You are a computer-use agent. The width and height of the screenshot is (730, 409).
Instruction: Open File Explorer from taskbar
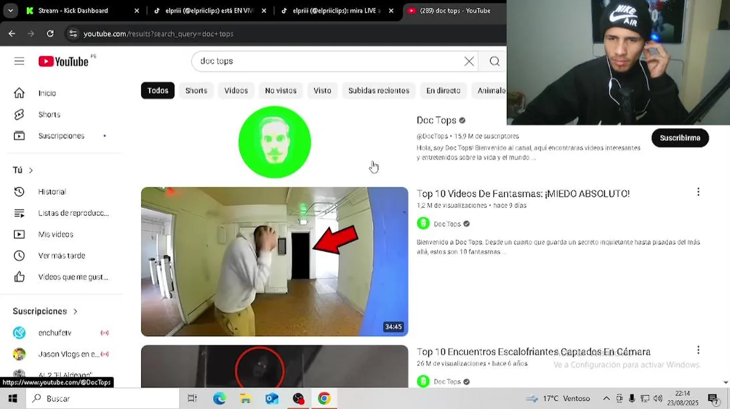[245, 399]
